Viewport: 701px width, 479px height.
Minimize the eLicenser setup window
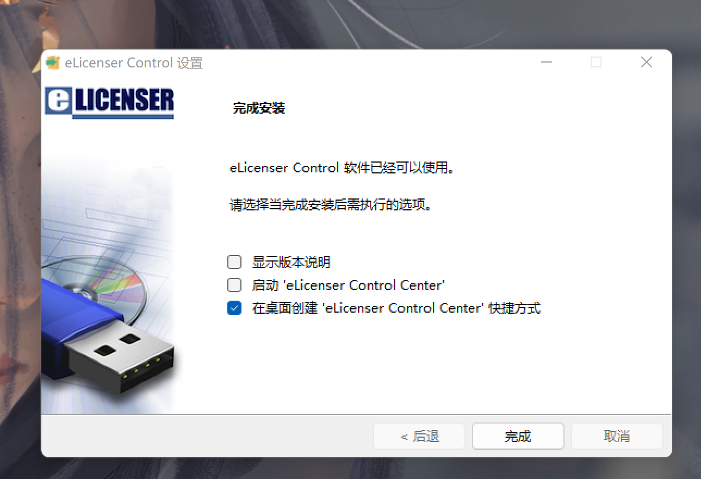(547, 63)
